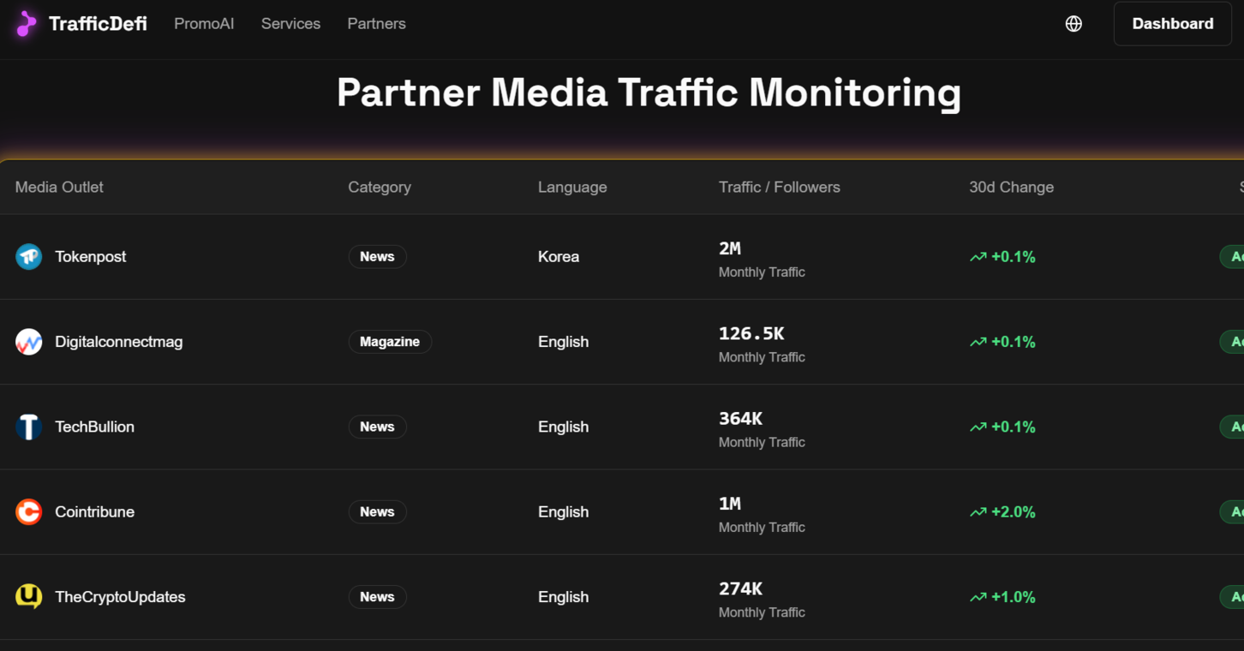Screen dimensions: 1244x651
Task: Click TheCryptoUpdates +1.0% trend arrow
Action: tap(978, 596)
